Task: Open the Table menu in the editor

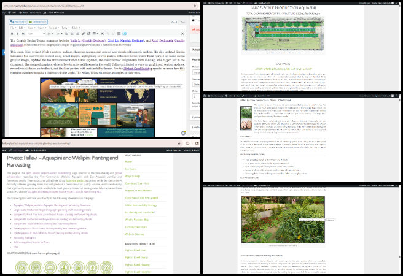Action: click(76, 28)
